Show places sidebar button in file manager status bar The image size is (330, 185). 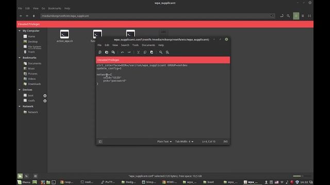20,176
